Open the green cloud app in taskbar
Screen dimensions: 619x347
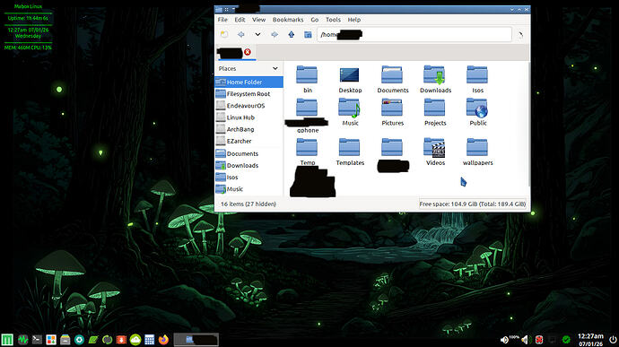pyautogui.click(x=135, y=340)
